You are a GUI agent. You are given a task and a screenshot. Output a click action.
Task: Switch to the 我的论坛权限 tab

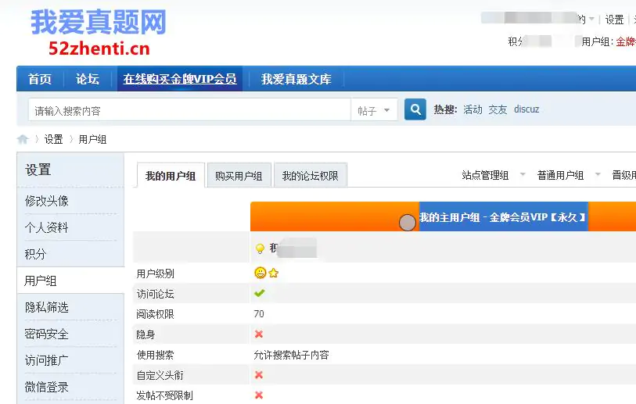(311, 176)
